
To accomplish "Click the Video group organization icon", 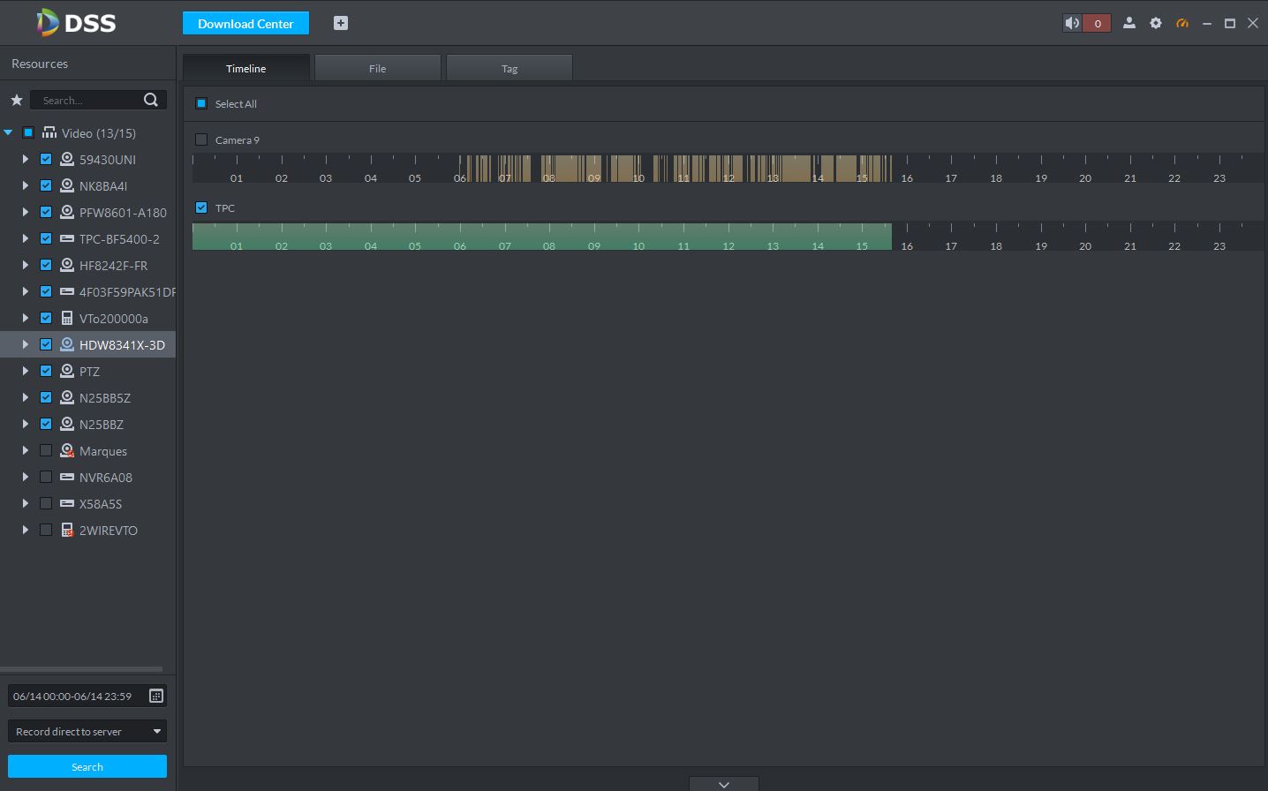I will click(x=49, y=132).
